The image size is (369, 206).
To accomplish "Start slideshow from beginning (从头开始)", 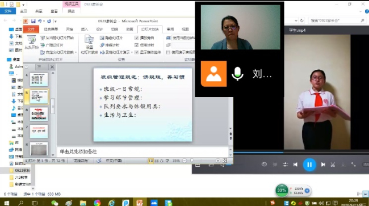I will point(32,43).
